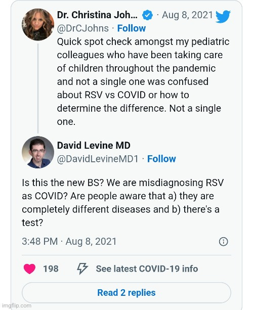Viewport: 253px width, 310px height.
Task: Open the 3:48 PM · Aug 8, 2021 timestamp
Action: 69,241
